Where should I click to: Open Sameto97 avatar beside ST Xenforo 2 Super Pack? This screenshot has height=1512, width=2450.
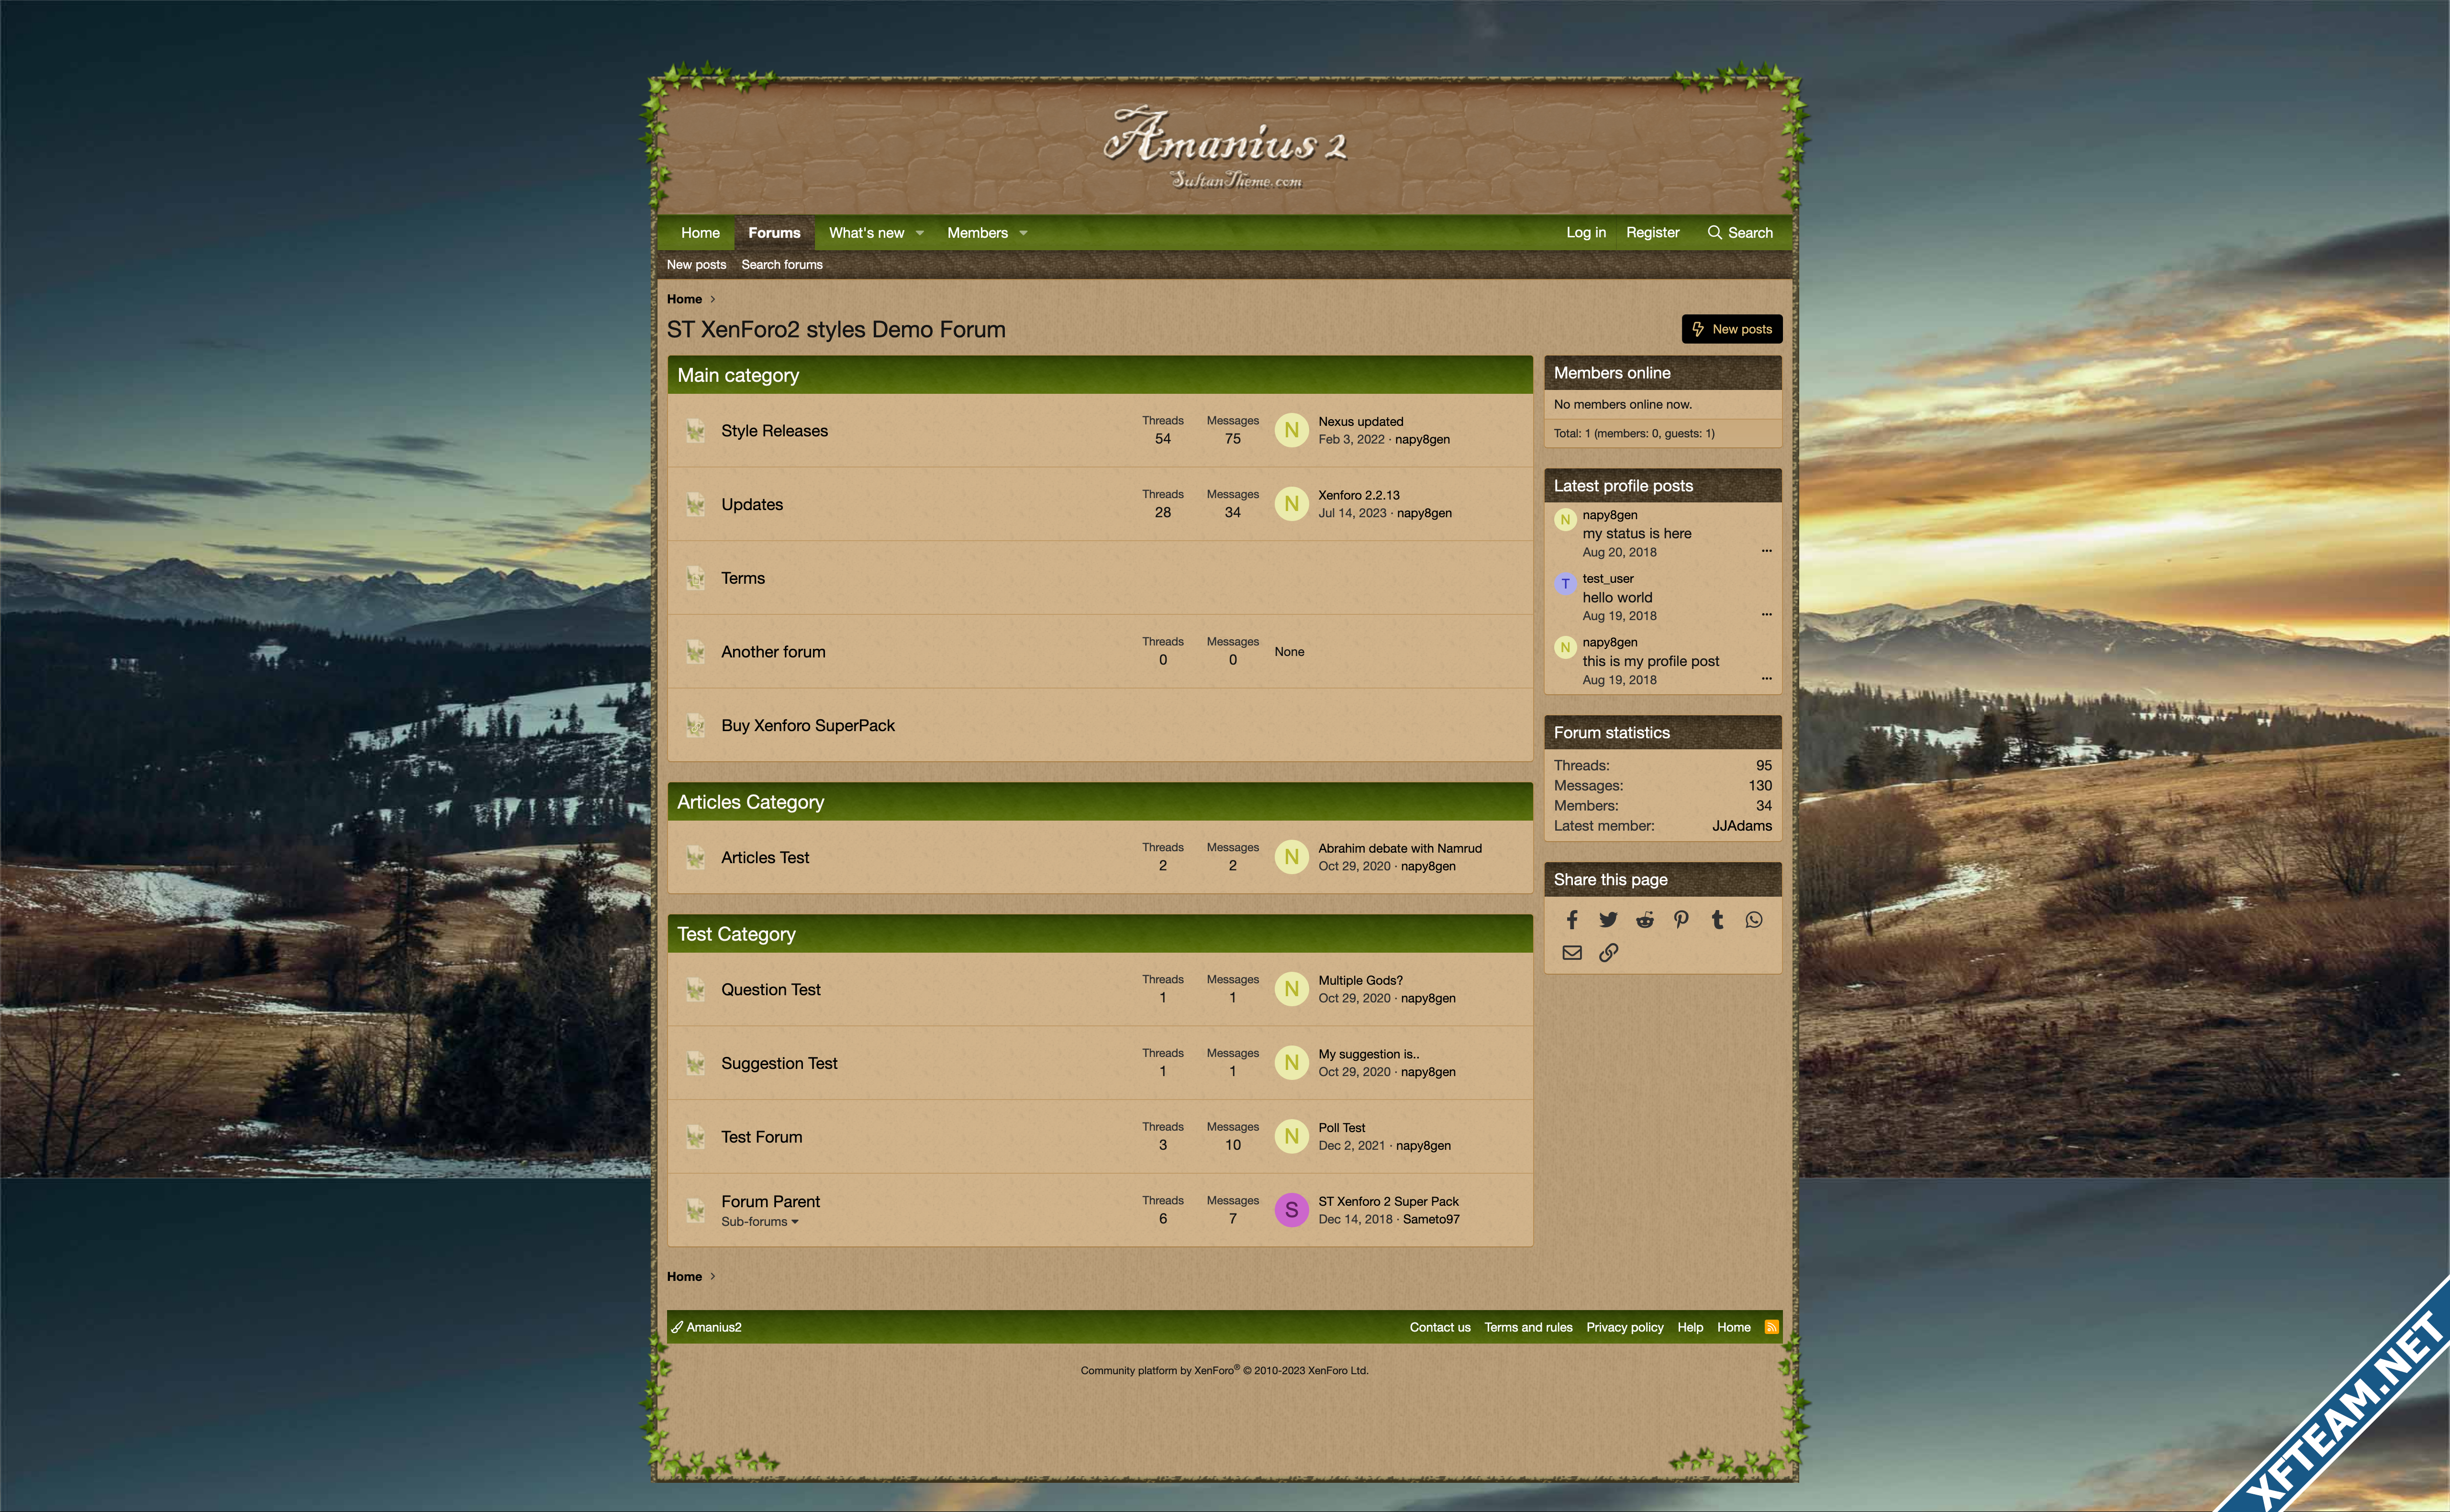pyautogui.click(x=1291, y=1210)
